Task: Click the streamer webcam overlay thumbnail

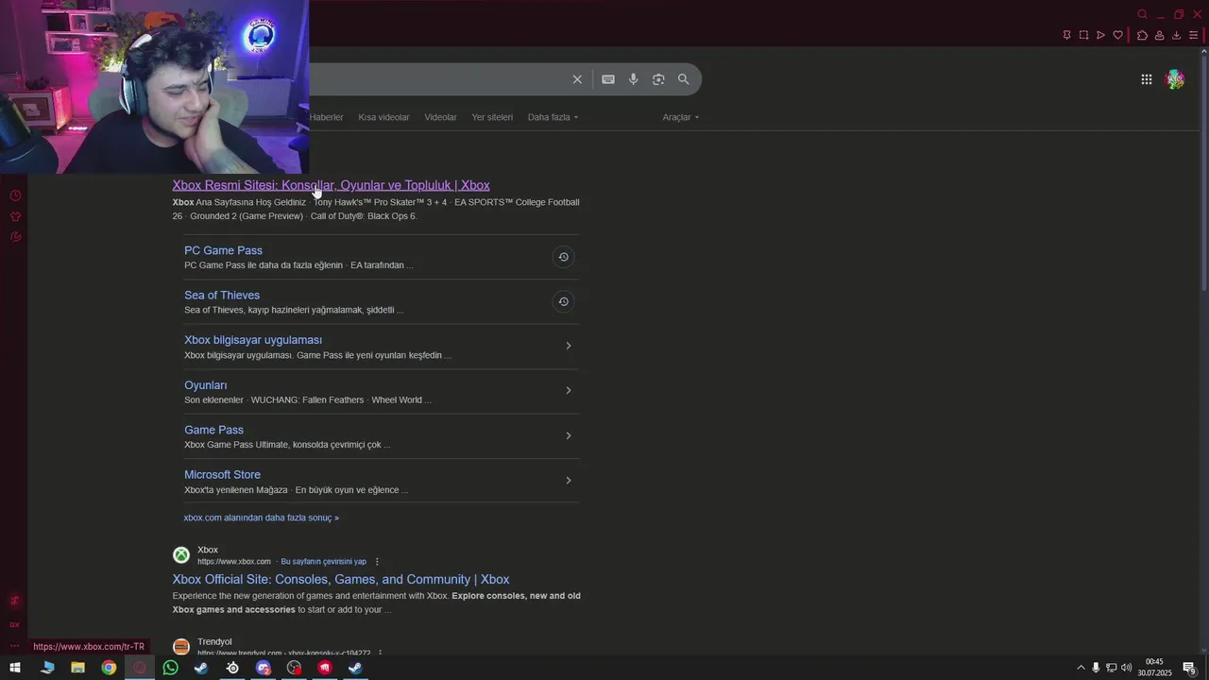Action: pos(154,87)
